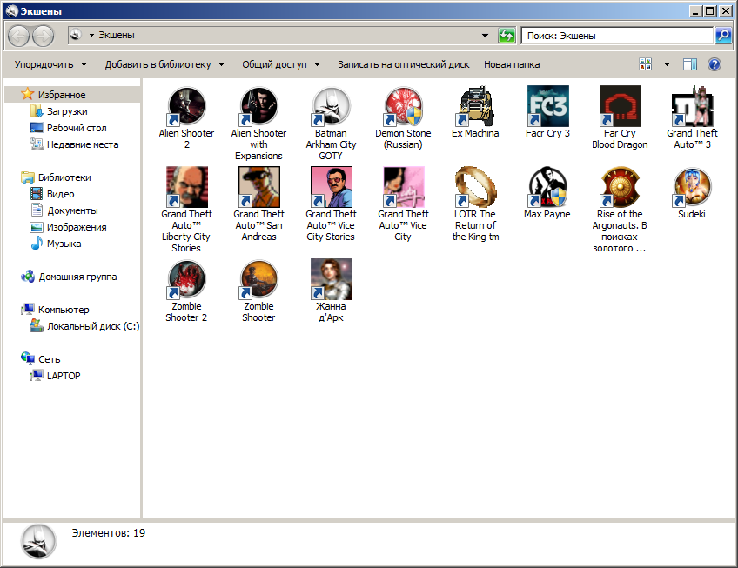This screenshot has height=568, width=738.
Task: Click Записать на оптический диск
Action: [x=403, y=64]
